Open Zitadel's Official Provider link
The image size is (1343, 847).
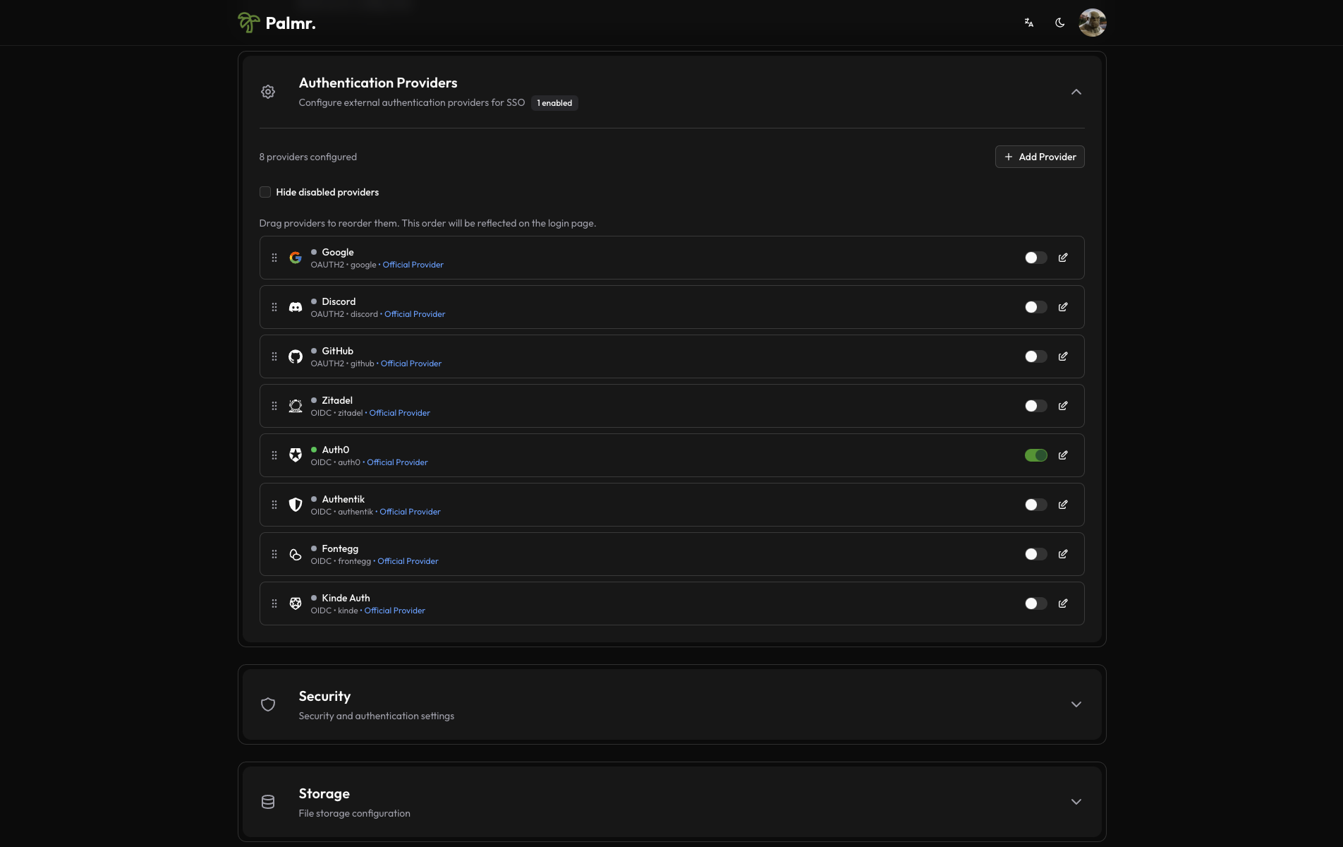399,413
